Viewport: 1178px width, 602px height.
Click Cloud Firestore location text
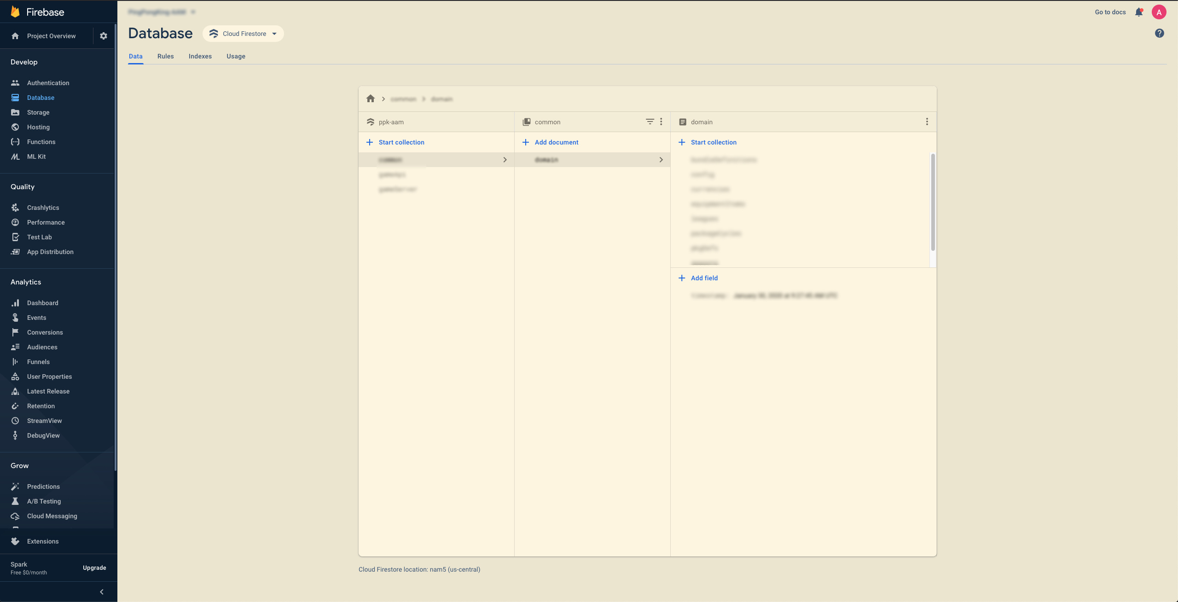coord(419,569)
